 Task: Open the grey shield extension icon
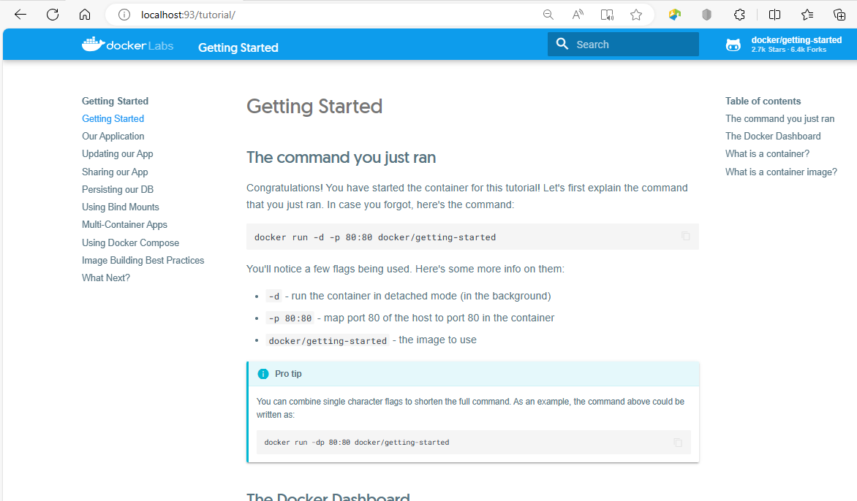coord(706,15)
